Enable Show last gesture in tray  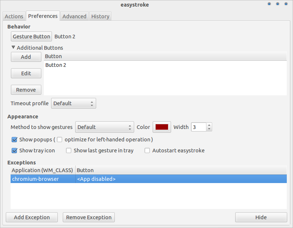tap(69, 151)
